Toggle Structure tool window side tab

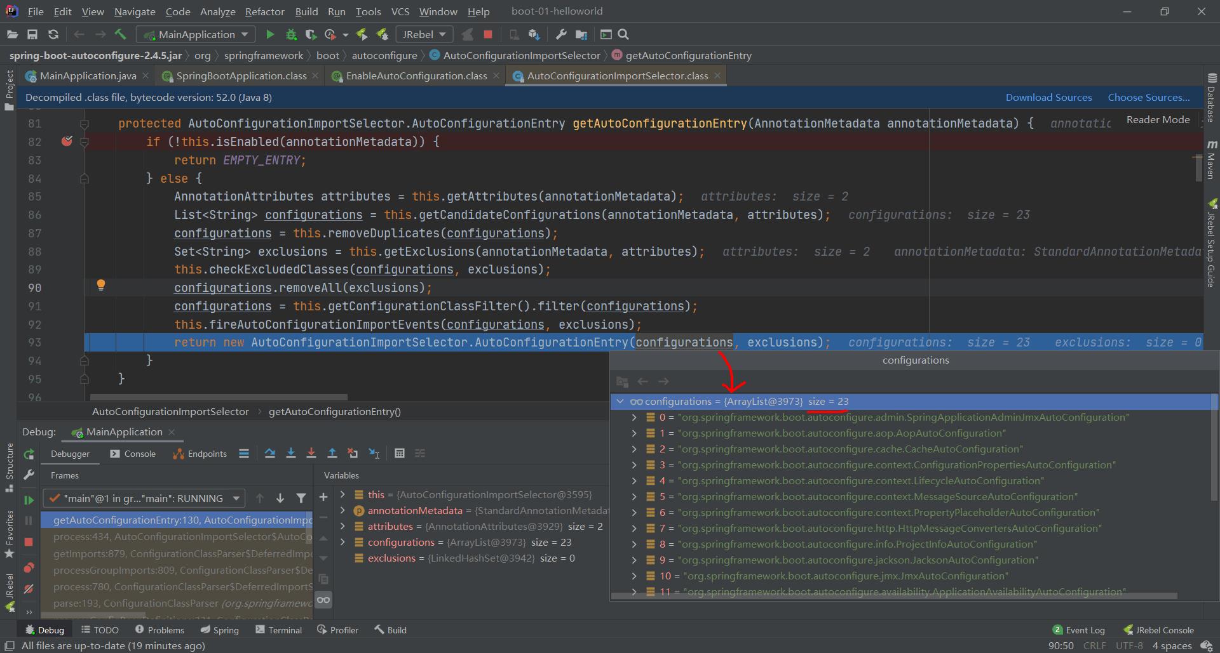pyautogui.click(x=10, y=467)
